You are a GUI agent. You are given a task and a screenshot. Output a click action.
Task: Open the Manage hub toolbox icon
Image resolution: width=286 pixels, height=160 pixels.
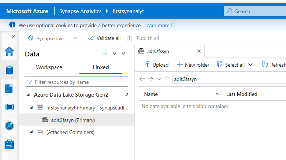9,144
